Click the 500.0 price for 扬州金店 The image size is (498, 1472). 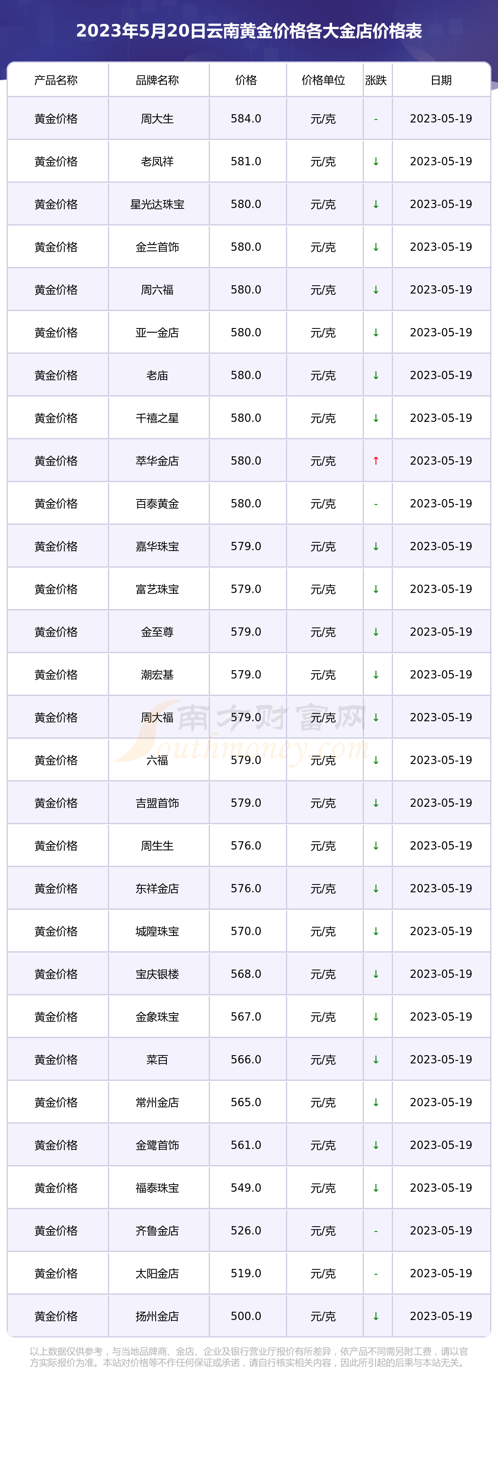coord(246,1316)
